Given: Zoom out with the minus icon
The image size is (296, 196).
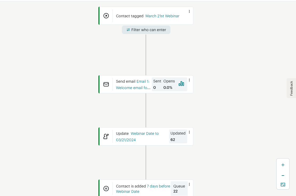Looking at the screenshot, I should coord(283,176).
